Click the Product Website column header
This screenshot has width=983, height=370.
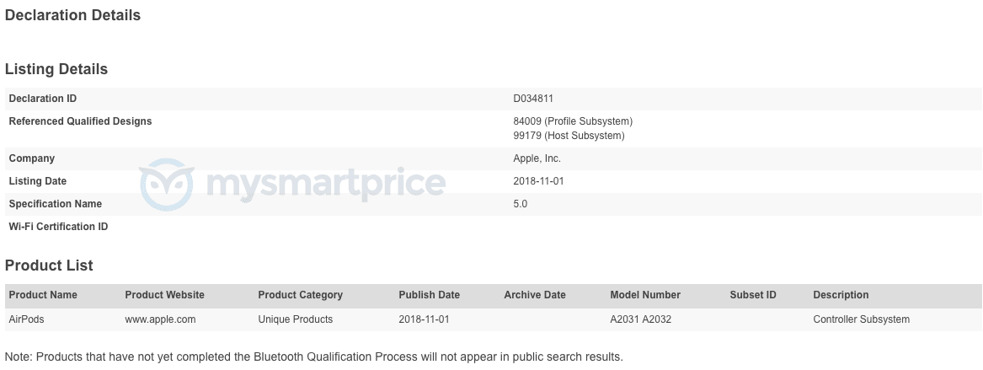tap(164, 295)
